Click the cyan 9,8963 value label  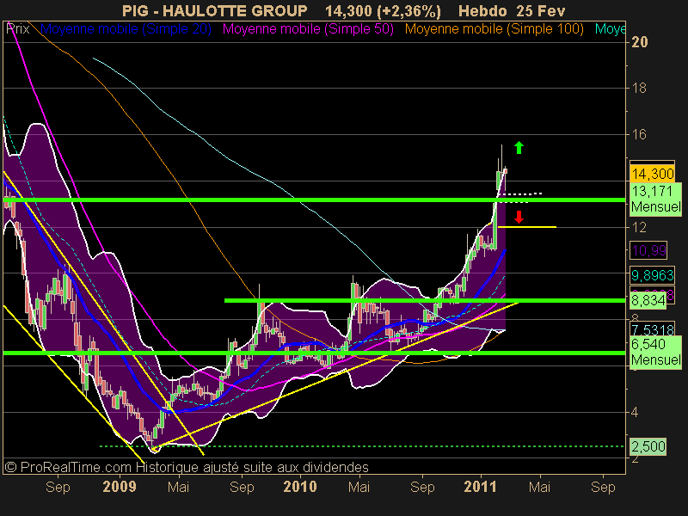click(652, 275)
